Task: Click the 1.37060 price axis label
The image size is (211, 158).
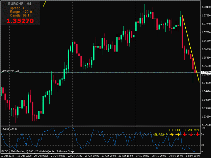Action: 206,32
